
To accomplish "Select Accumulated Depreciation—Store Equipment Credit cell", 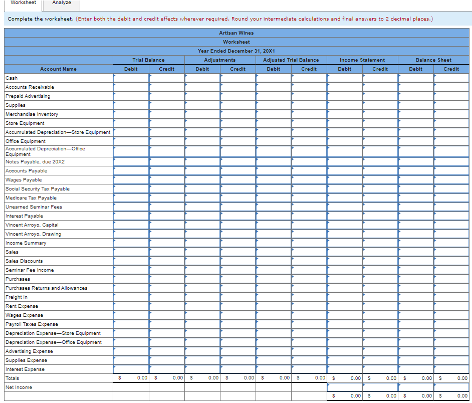I will click(x=167, y=132).
